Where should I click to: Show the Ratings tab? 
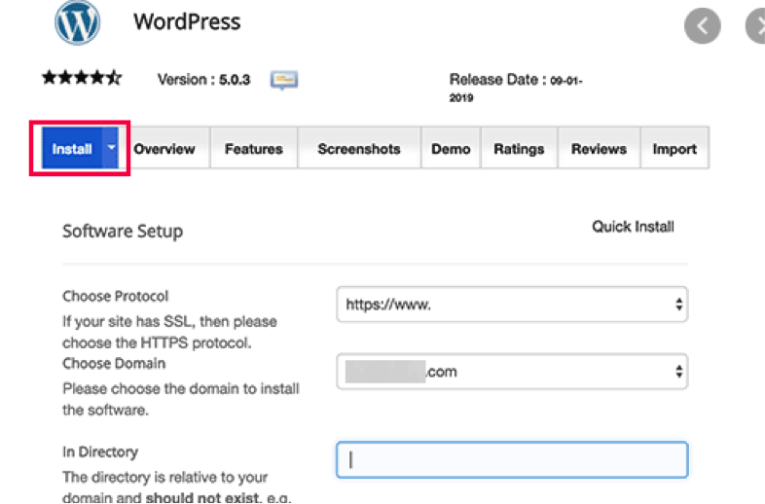tap(519, 149)
